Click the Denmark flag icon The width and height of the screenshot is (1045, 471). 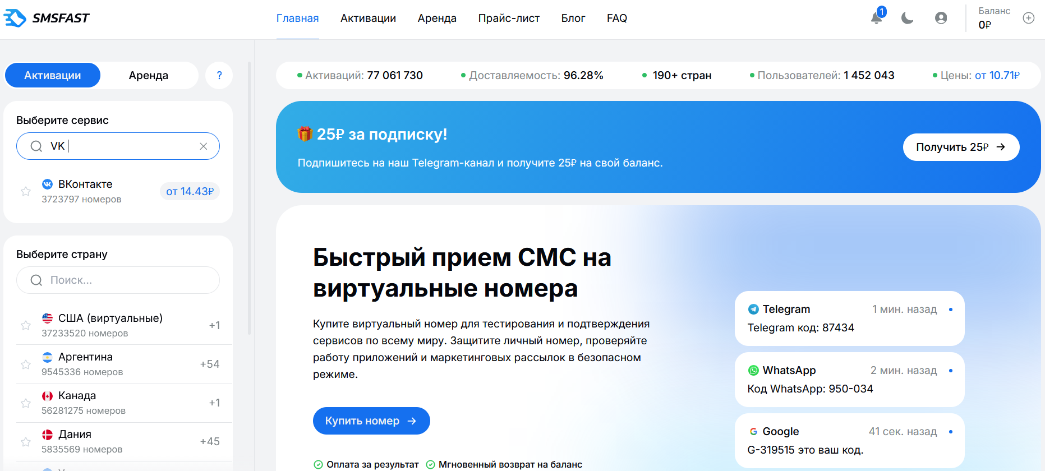point(48,435)
